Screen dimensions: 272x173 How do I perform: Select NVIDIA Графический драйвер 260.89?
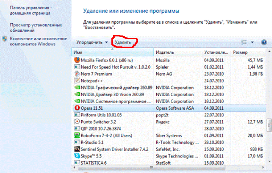click(169, 88)
